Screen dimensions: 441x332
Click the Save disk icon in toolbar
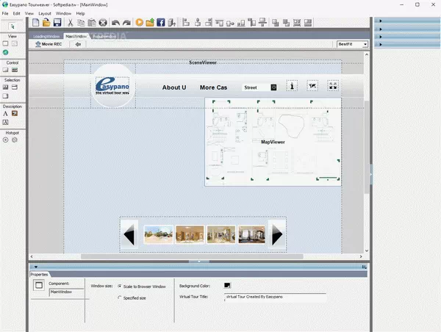(58, 23)
